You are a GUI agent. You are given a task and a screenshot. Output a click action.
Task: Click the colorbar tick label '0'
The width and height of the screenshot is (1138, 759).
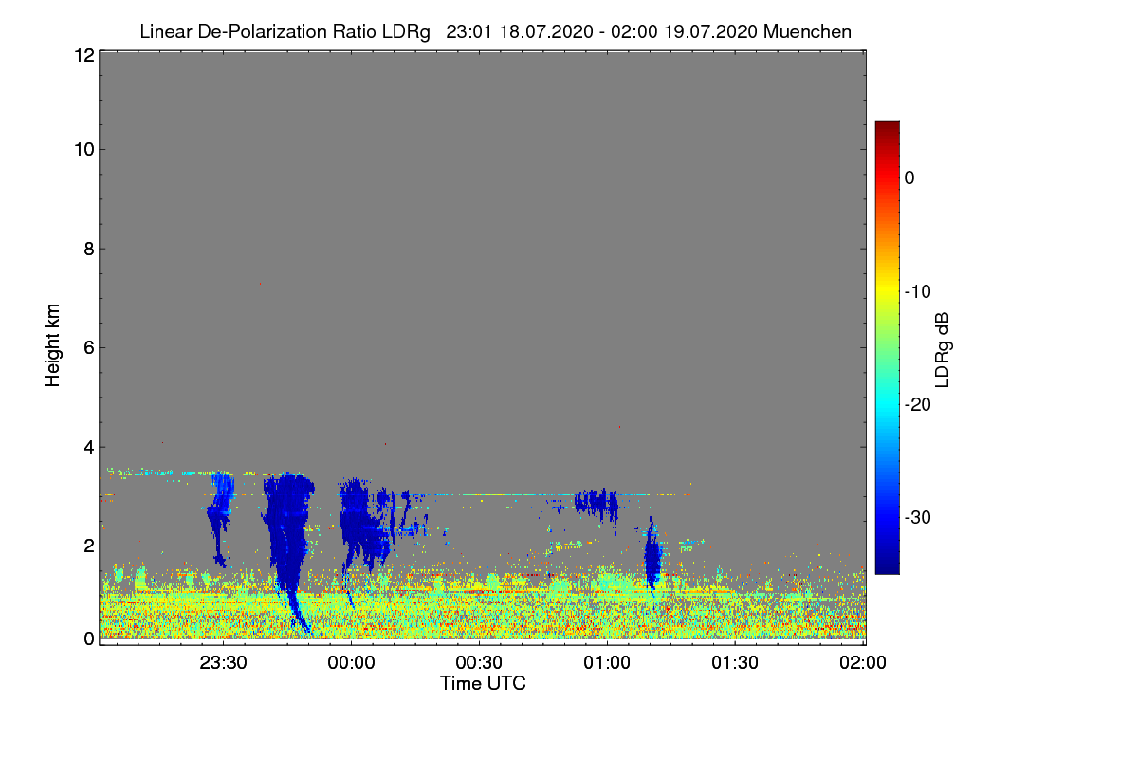(909, 177)
